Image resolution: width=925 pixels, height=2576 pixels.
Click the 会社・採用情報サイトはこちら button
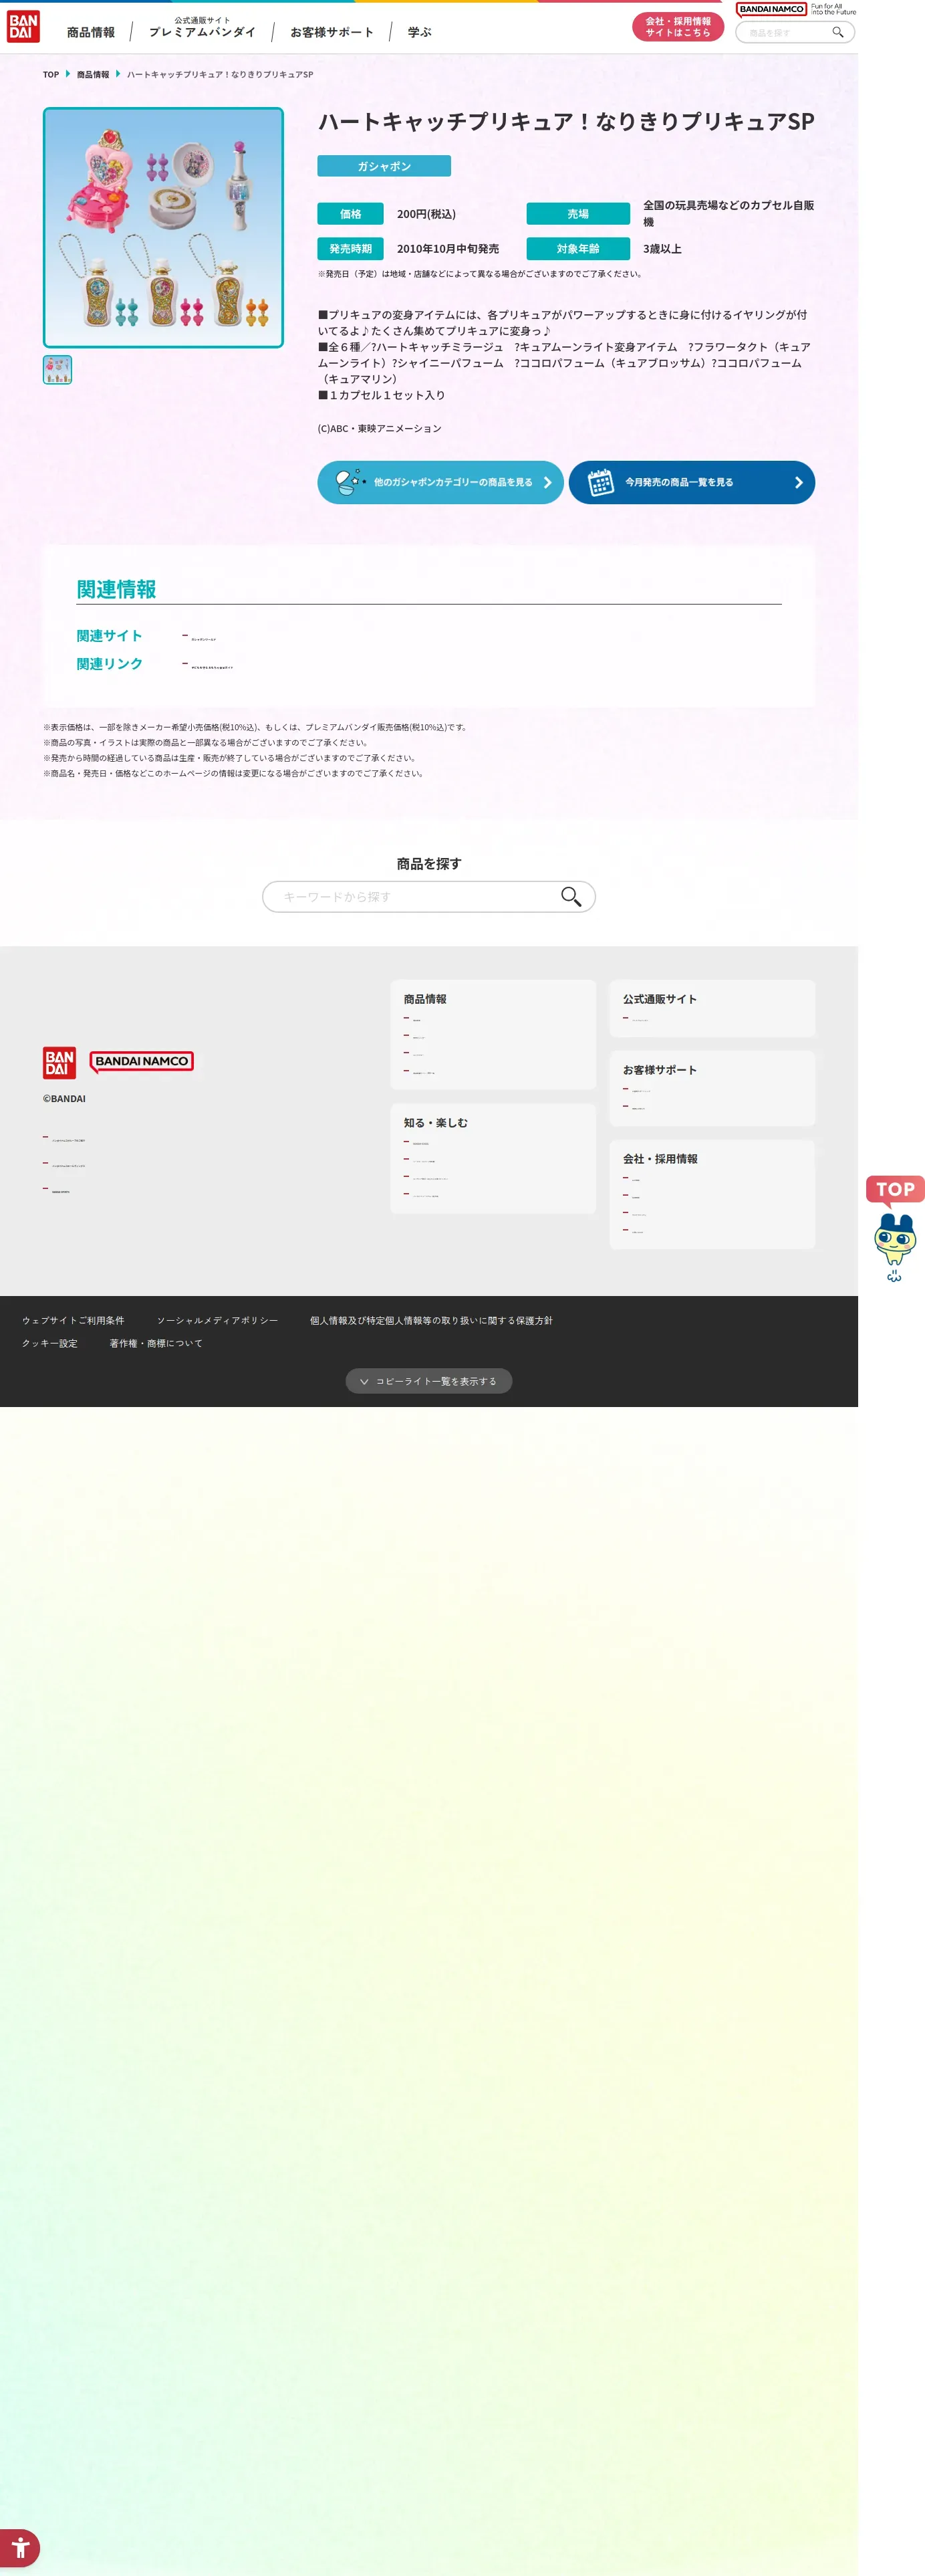point(677,27)
